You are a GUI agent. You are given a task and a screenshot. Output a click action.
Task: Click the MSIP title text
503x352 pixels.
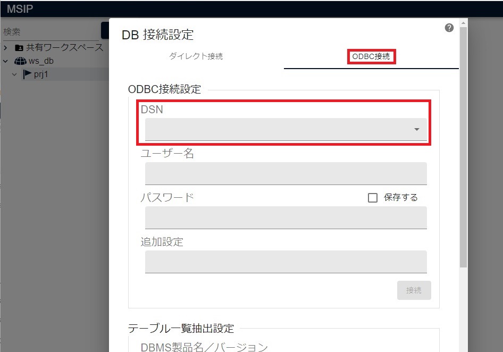coord(20,9)
